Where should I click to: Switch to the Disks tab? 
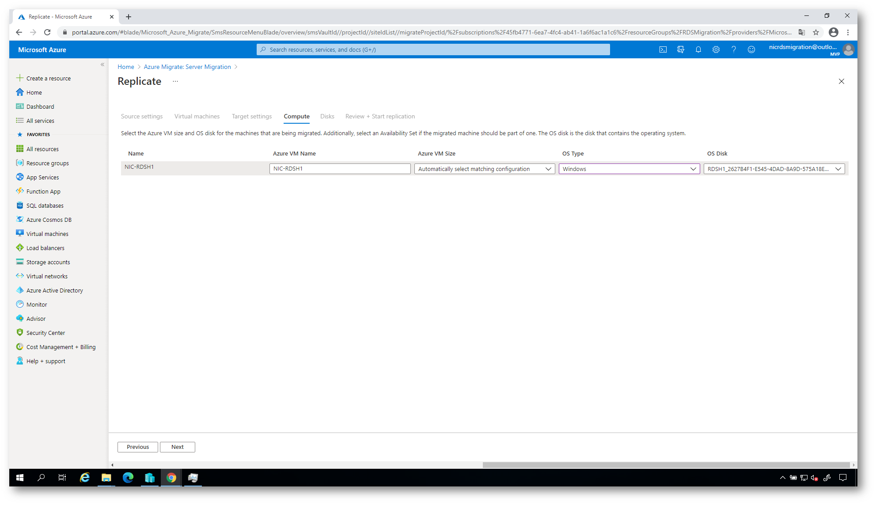[327, 116]
